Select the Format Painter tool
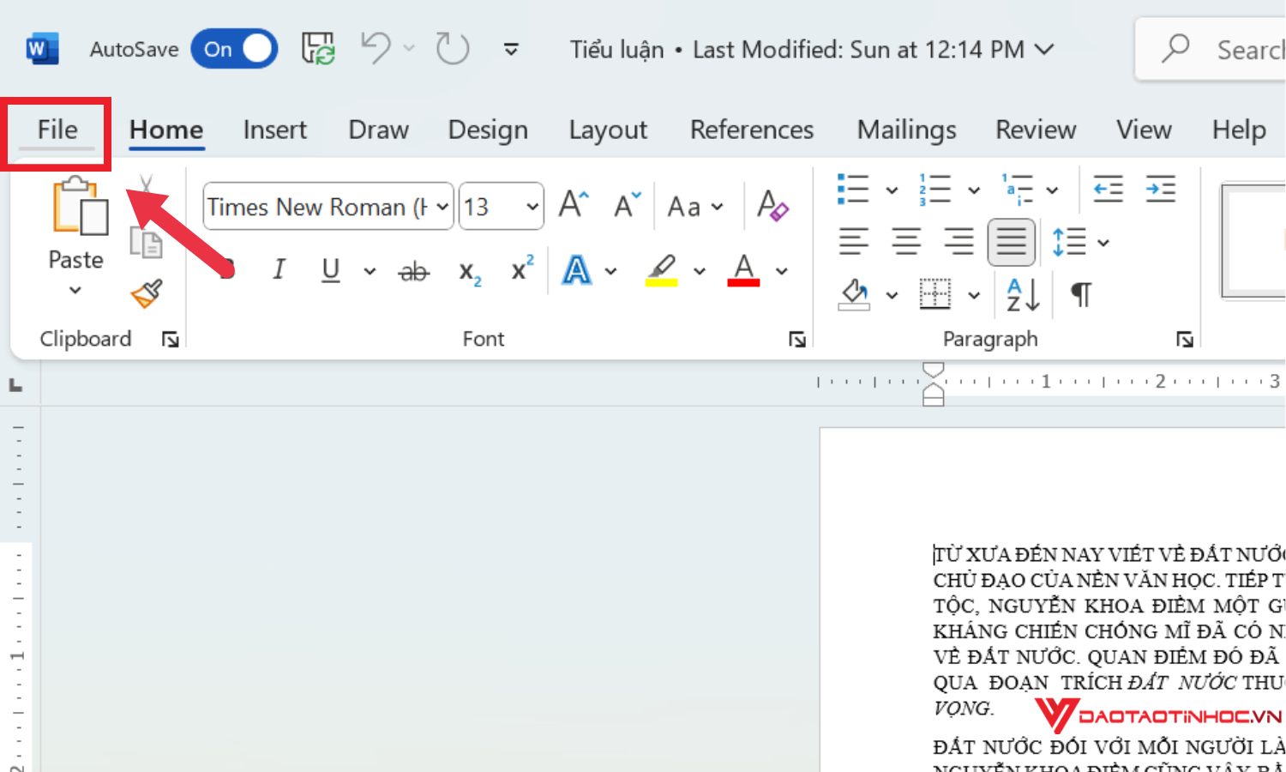The height and width of the screenshot is (772, 1286). click(x=146, y=294)
